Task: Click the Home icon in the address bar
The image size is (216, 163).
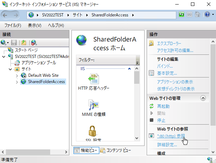Action: point(198,14)
